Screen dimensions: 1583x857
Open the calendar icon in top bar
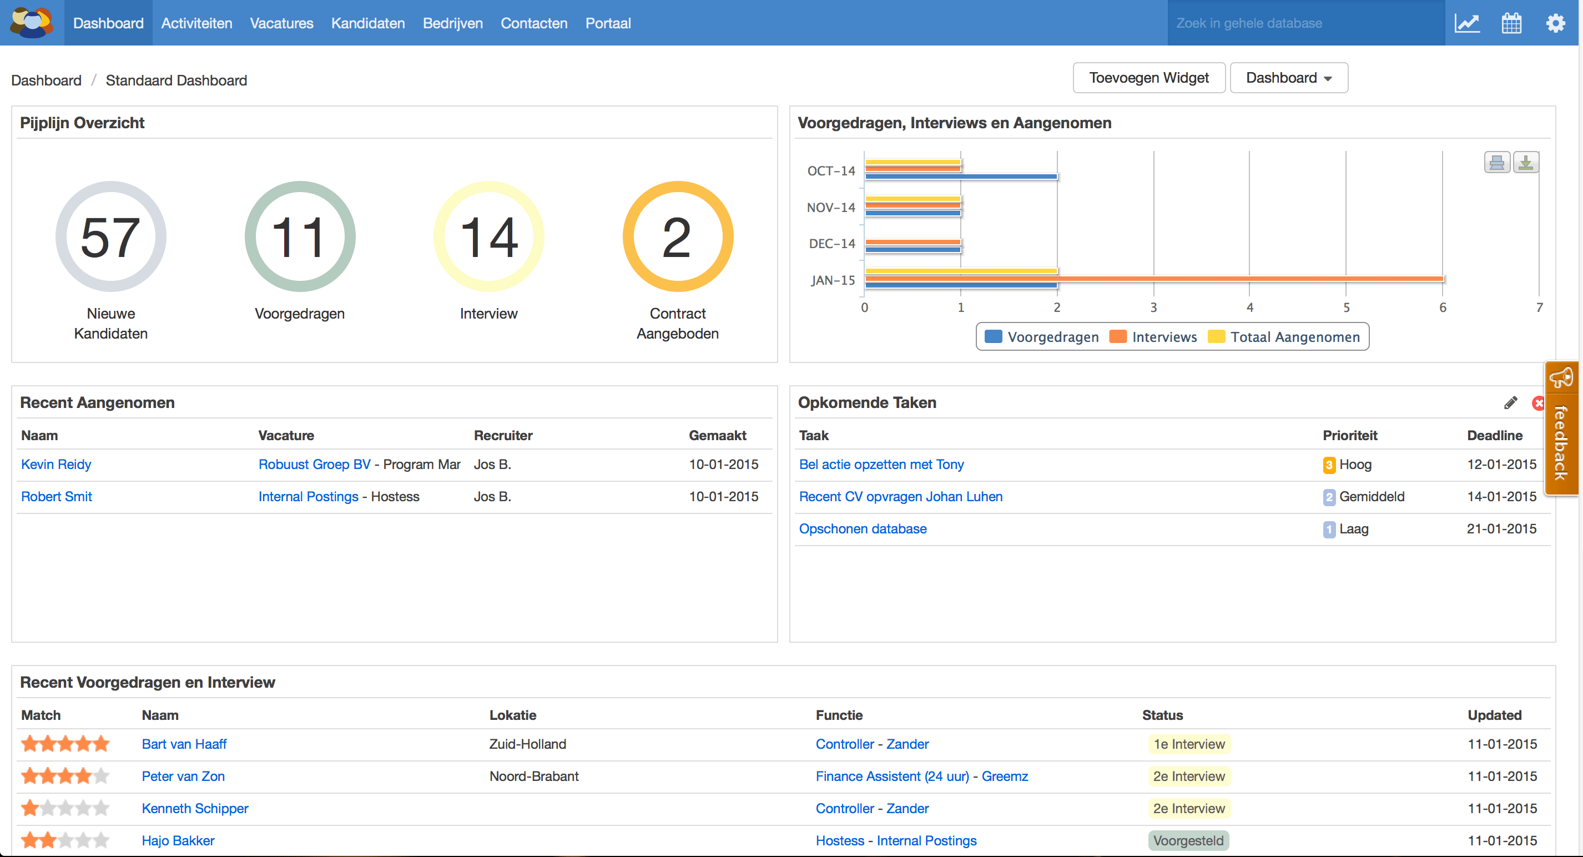click(x=1511, y=23)
